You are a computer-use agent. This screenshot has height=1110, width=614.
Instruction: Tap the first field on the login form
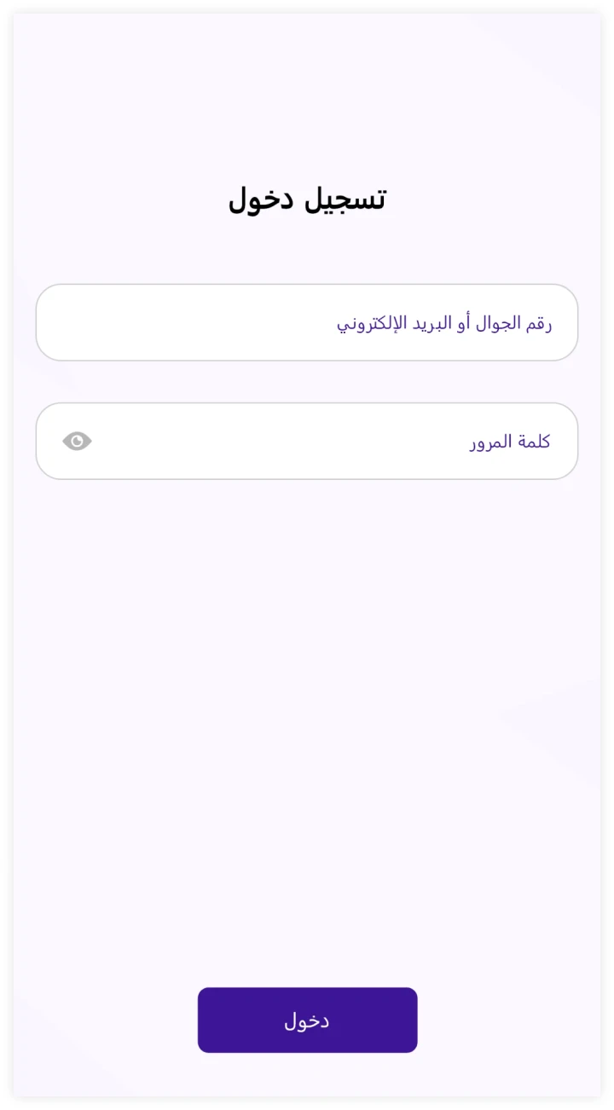click(x=307, y=322)
